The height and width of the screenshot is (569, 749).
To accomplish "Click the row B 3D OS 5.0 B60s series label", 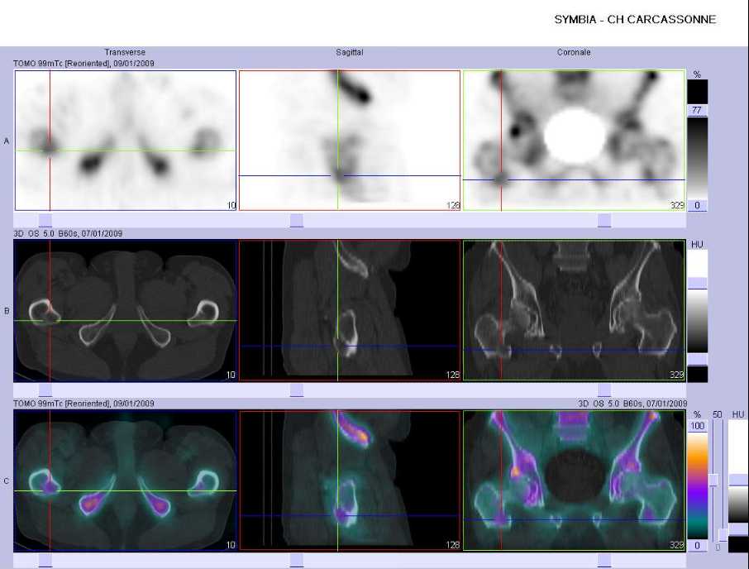I will click(68, 233).
